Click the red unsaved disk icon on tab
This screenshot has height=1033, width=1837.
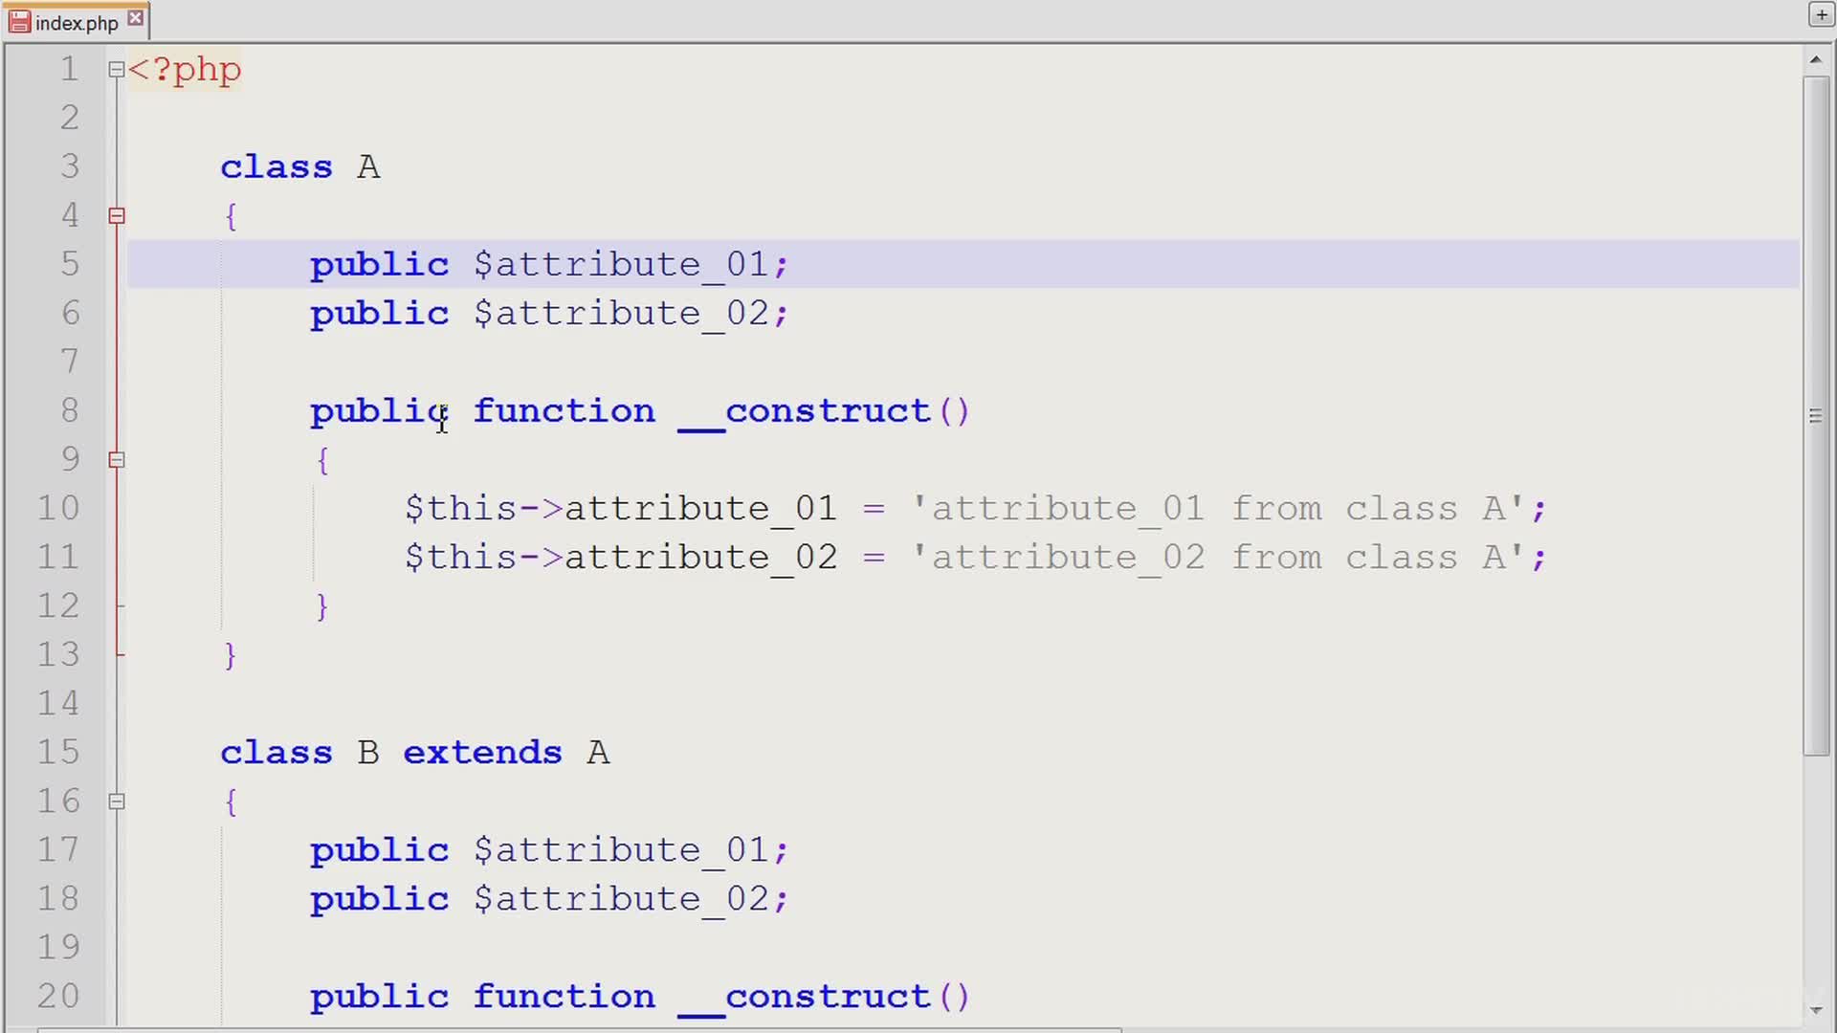click(19, 22)
